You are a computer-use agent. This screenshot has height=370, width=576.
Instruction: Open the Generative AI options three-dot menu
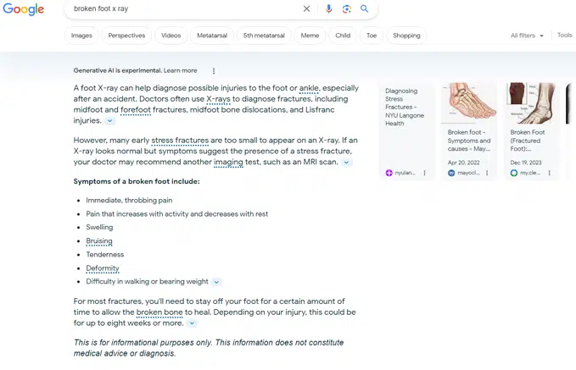[214, 71]
